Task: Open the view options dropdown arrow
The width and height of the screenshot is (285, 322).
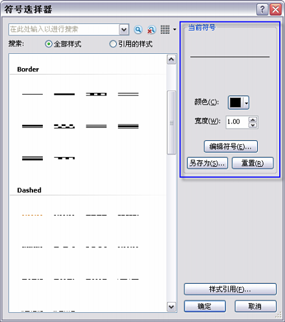Action: click(x=175, y=30)
